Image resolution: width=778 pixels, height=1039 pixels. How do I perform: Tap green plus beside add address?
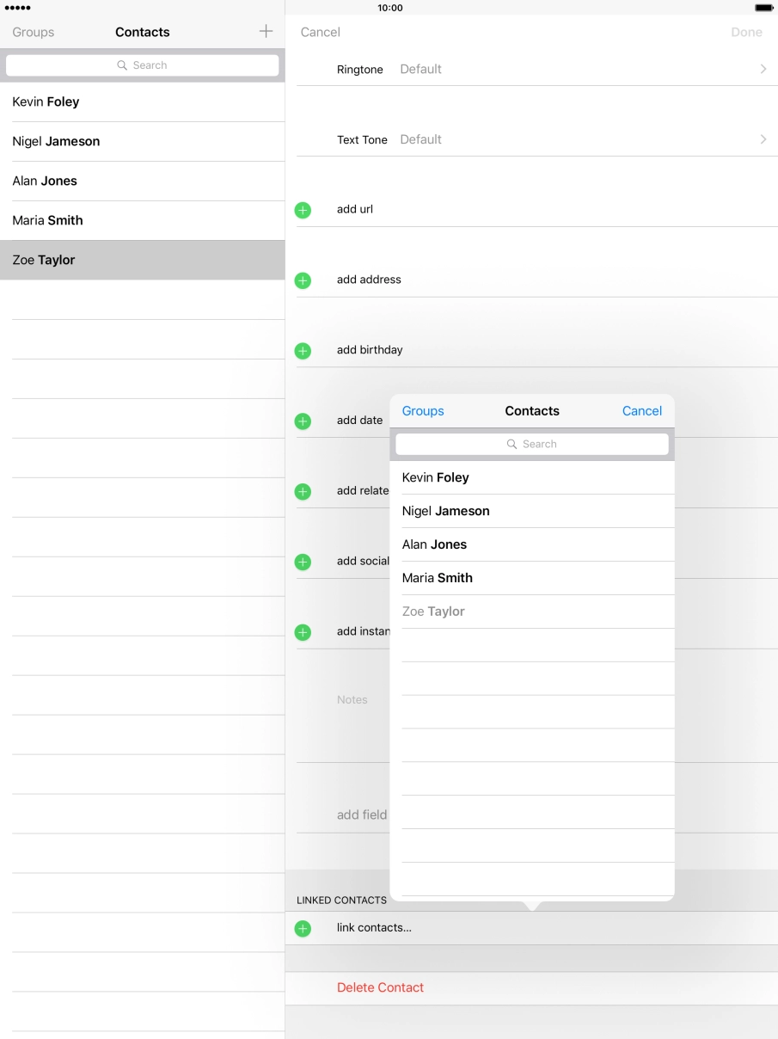click(303, 280)
